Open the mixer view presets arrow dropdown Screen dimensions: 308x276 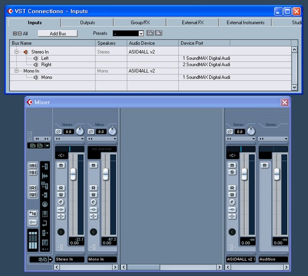click(x=47, y=145)
